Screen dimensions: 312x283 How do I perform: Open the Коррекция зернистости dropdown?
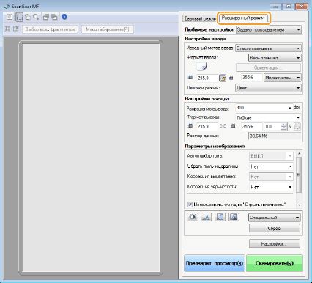271,187
